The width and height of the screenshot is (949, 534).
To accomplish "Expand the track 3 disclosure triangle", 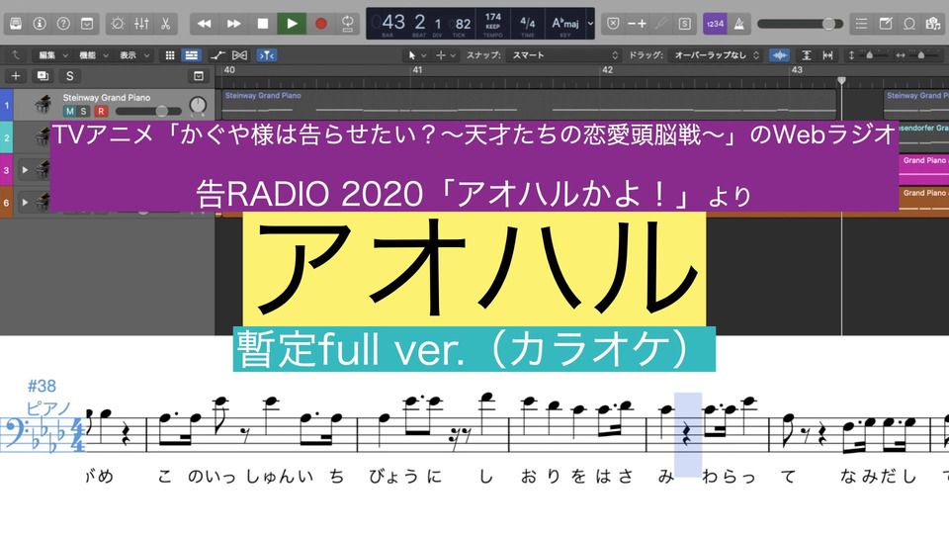I will [25, 170].
